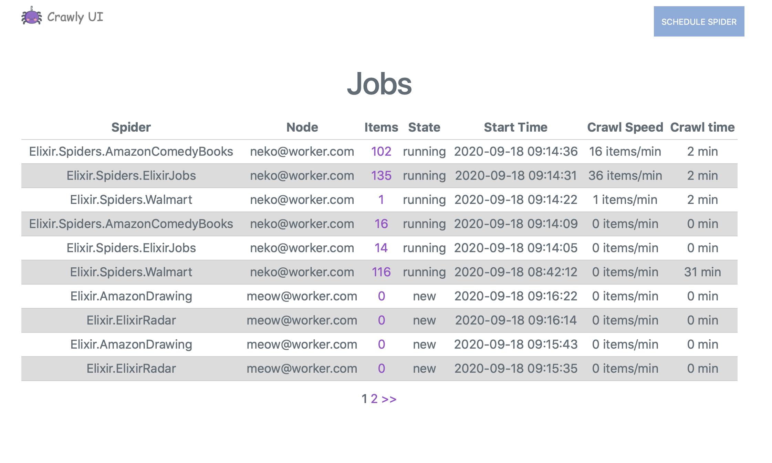Image resolution: width=772 pixels, height=463 pixels.
Task: Click the next page >> arrows
Action: [x=389, y=399]
